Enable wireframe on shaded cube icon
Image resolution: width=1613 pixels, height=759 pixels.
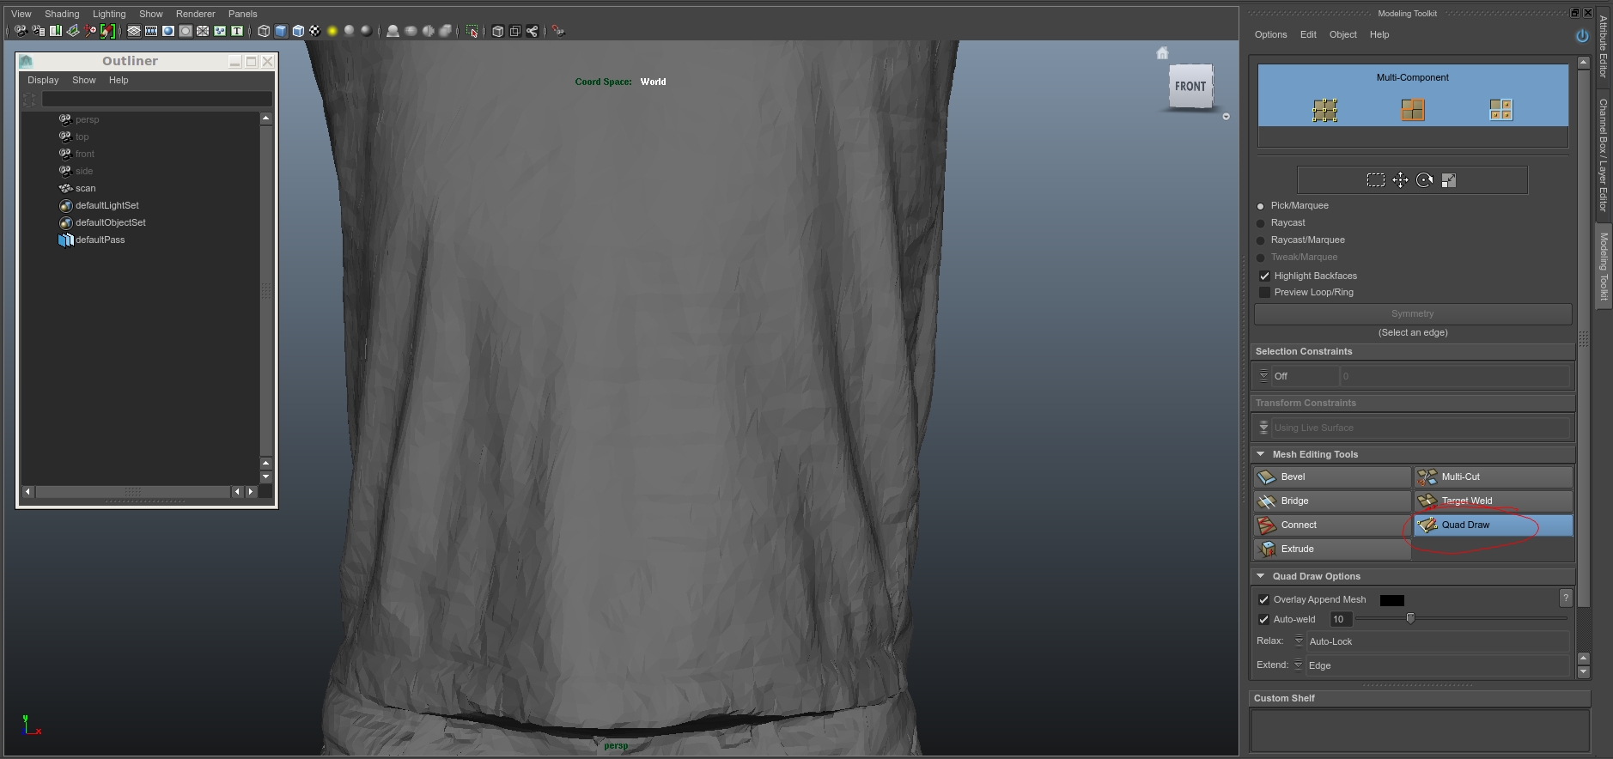pyautogui.click(x=298, y=31)
